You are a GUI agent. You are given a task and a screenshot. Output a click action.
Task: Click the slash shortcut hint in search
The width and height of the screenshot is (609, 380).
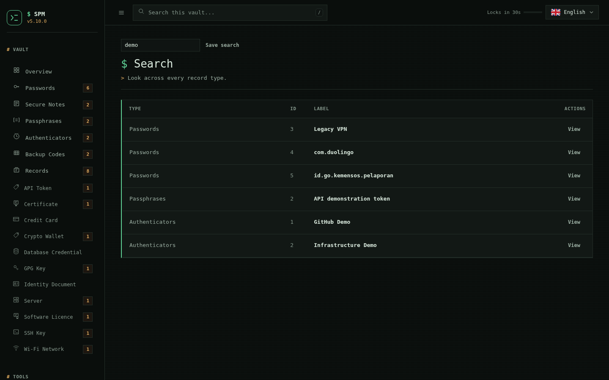[x=319, y=13]
